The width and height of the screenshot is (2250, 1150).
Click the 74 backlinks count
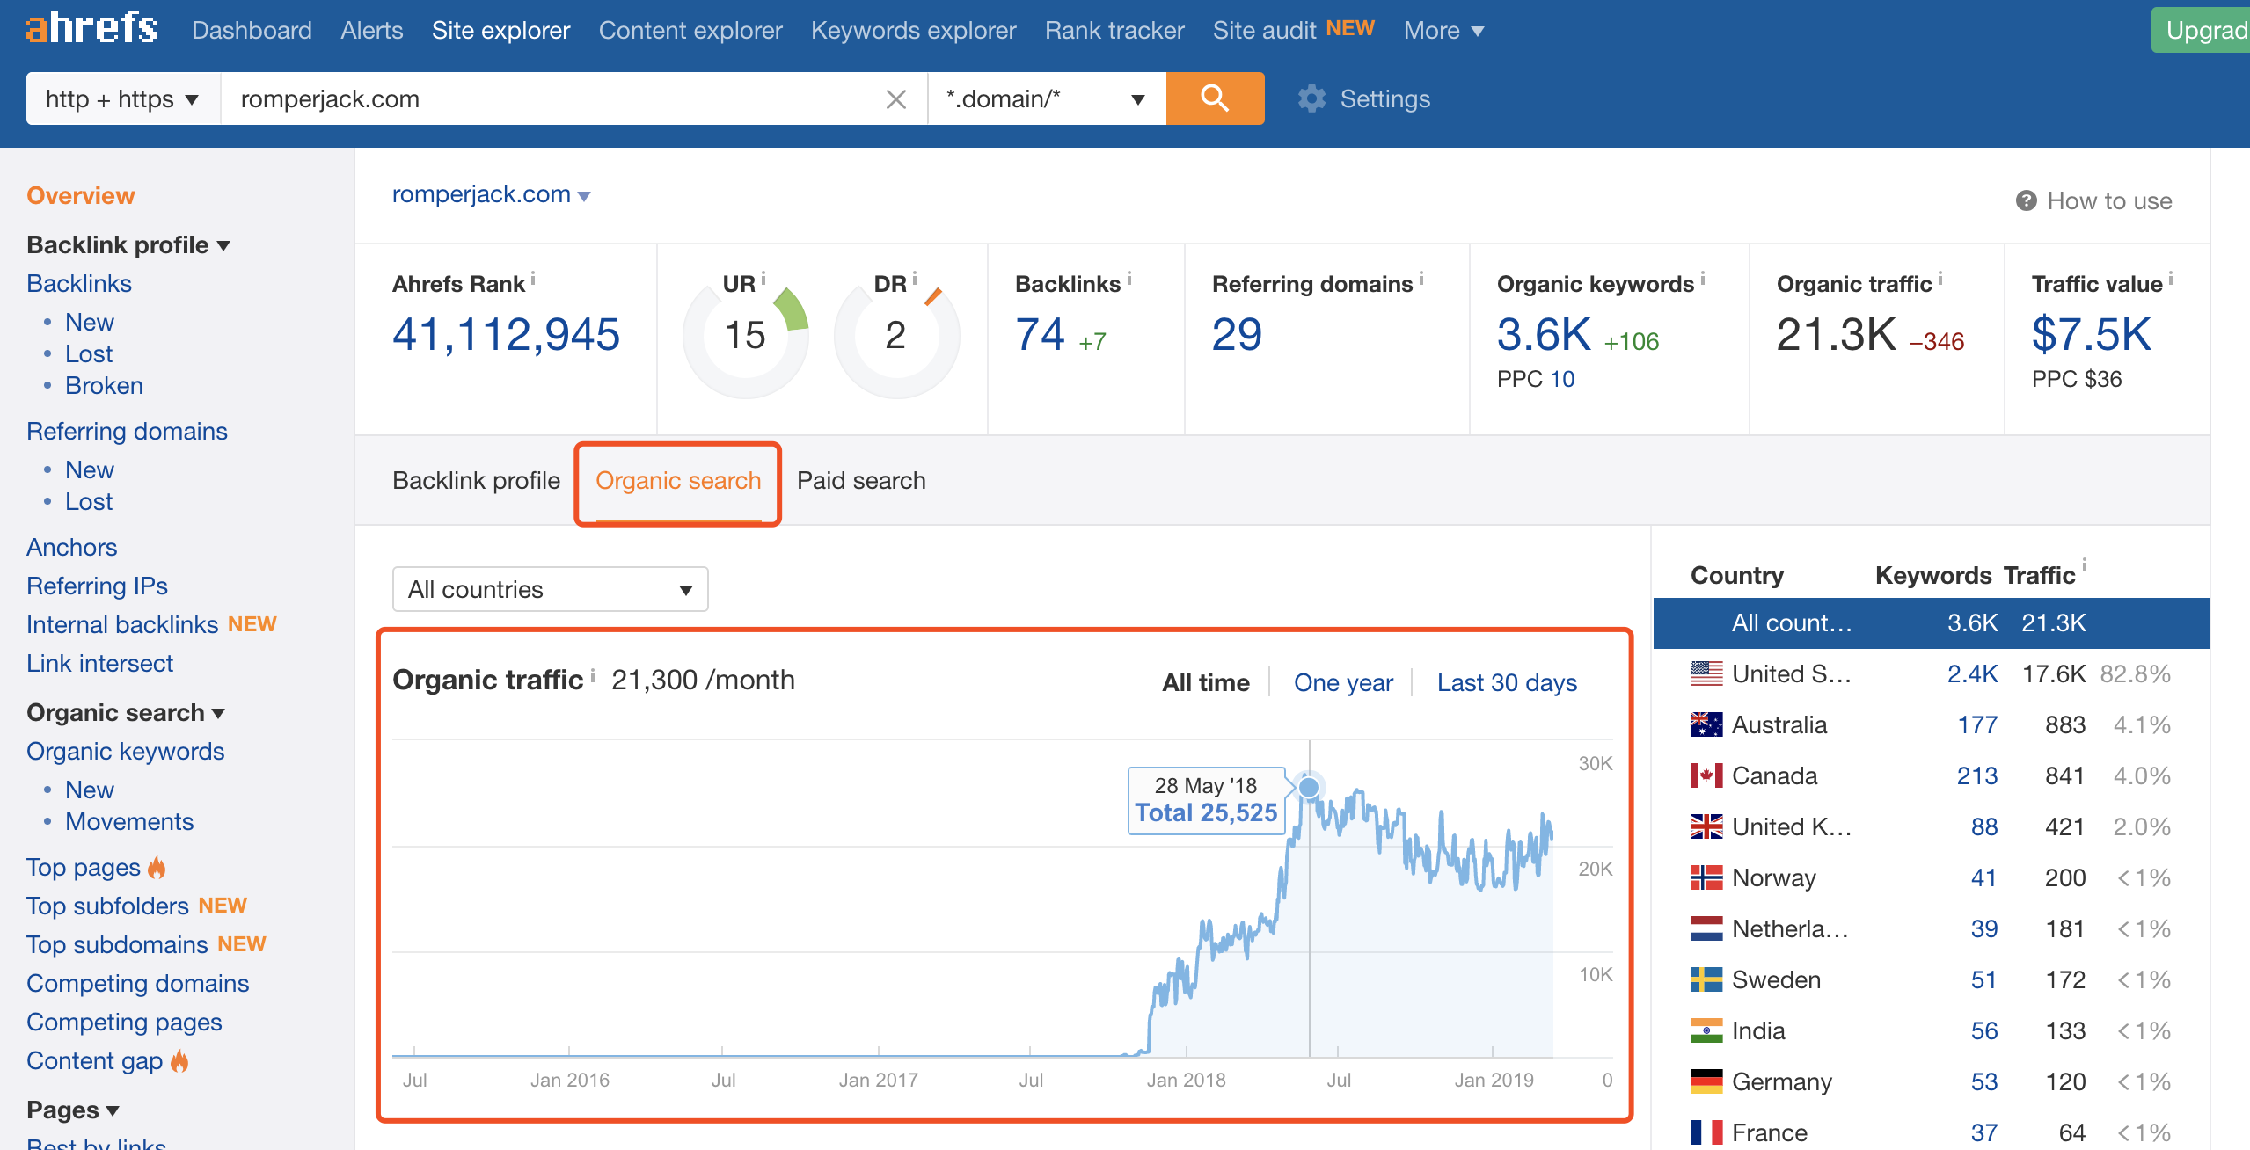tap(1040, 335)
